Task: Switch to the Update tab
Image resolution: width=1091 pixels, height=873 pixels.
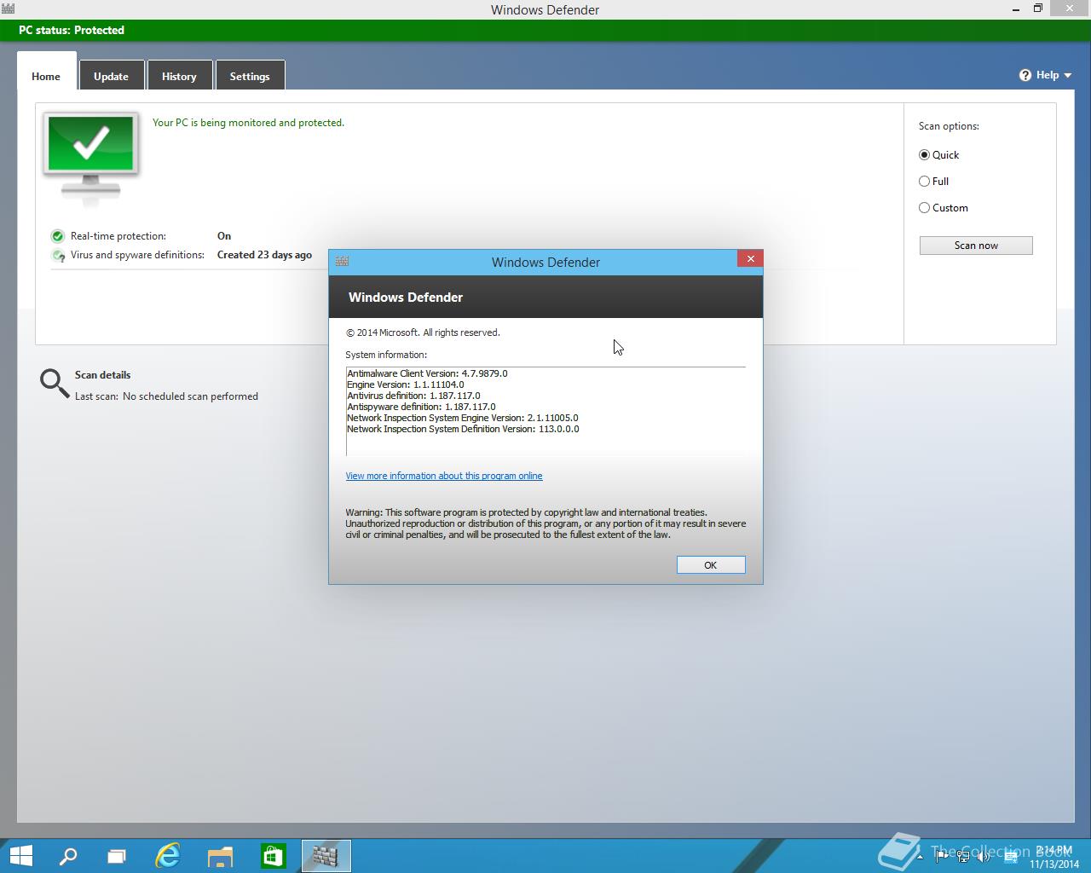Action: (111, 76)
